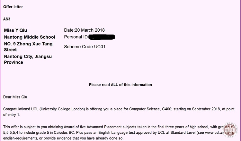Image resolution: width=241 pixels, height=141 pixels.
Task: Click the name "Miss Y Qiu"
Action: [15, 30]
